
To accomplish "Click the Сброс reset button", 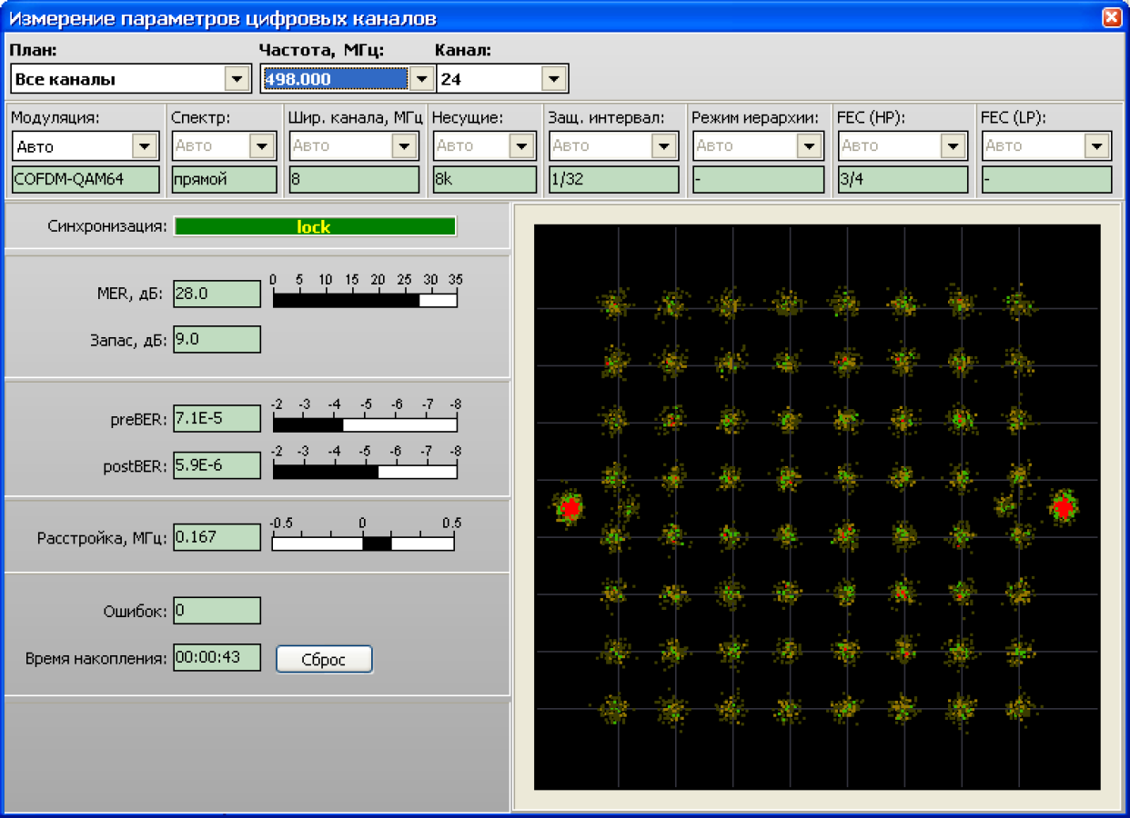I will (x=324, y=659).
